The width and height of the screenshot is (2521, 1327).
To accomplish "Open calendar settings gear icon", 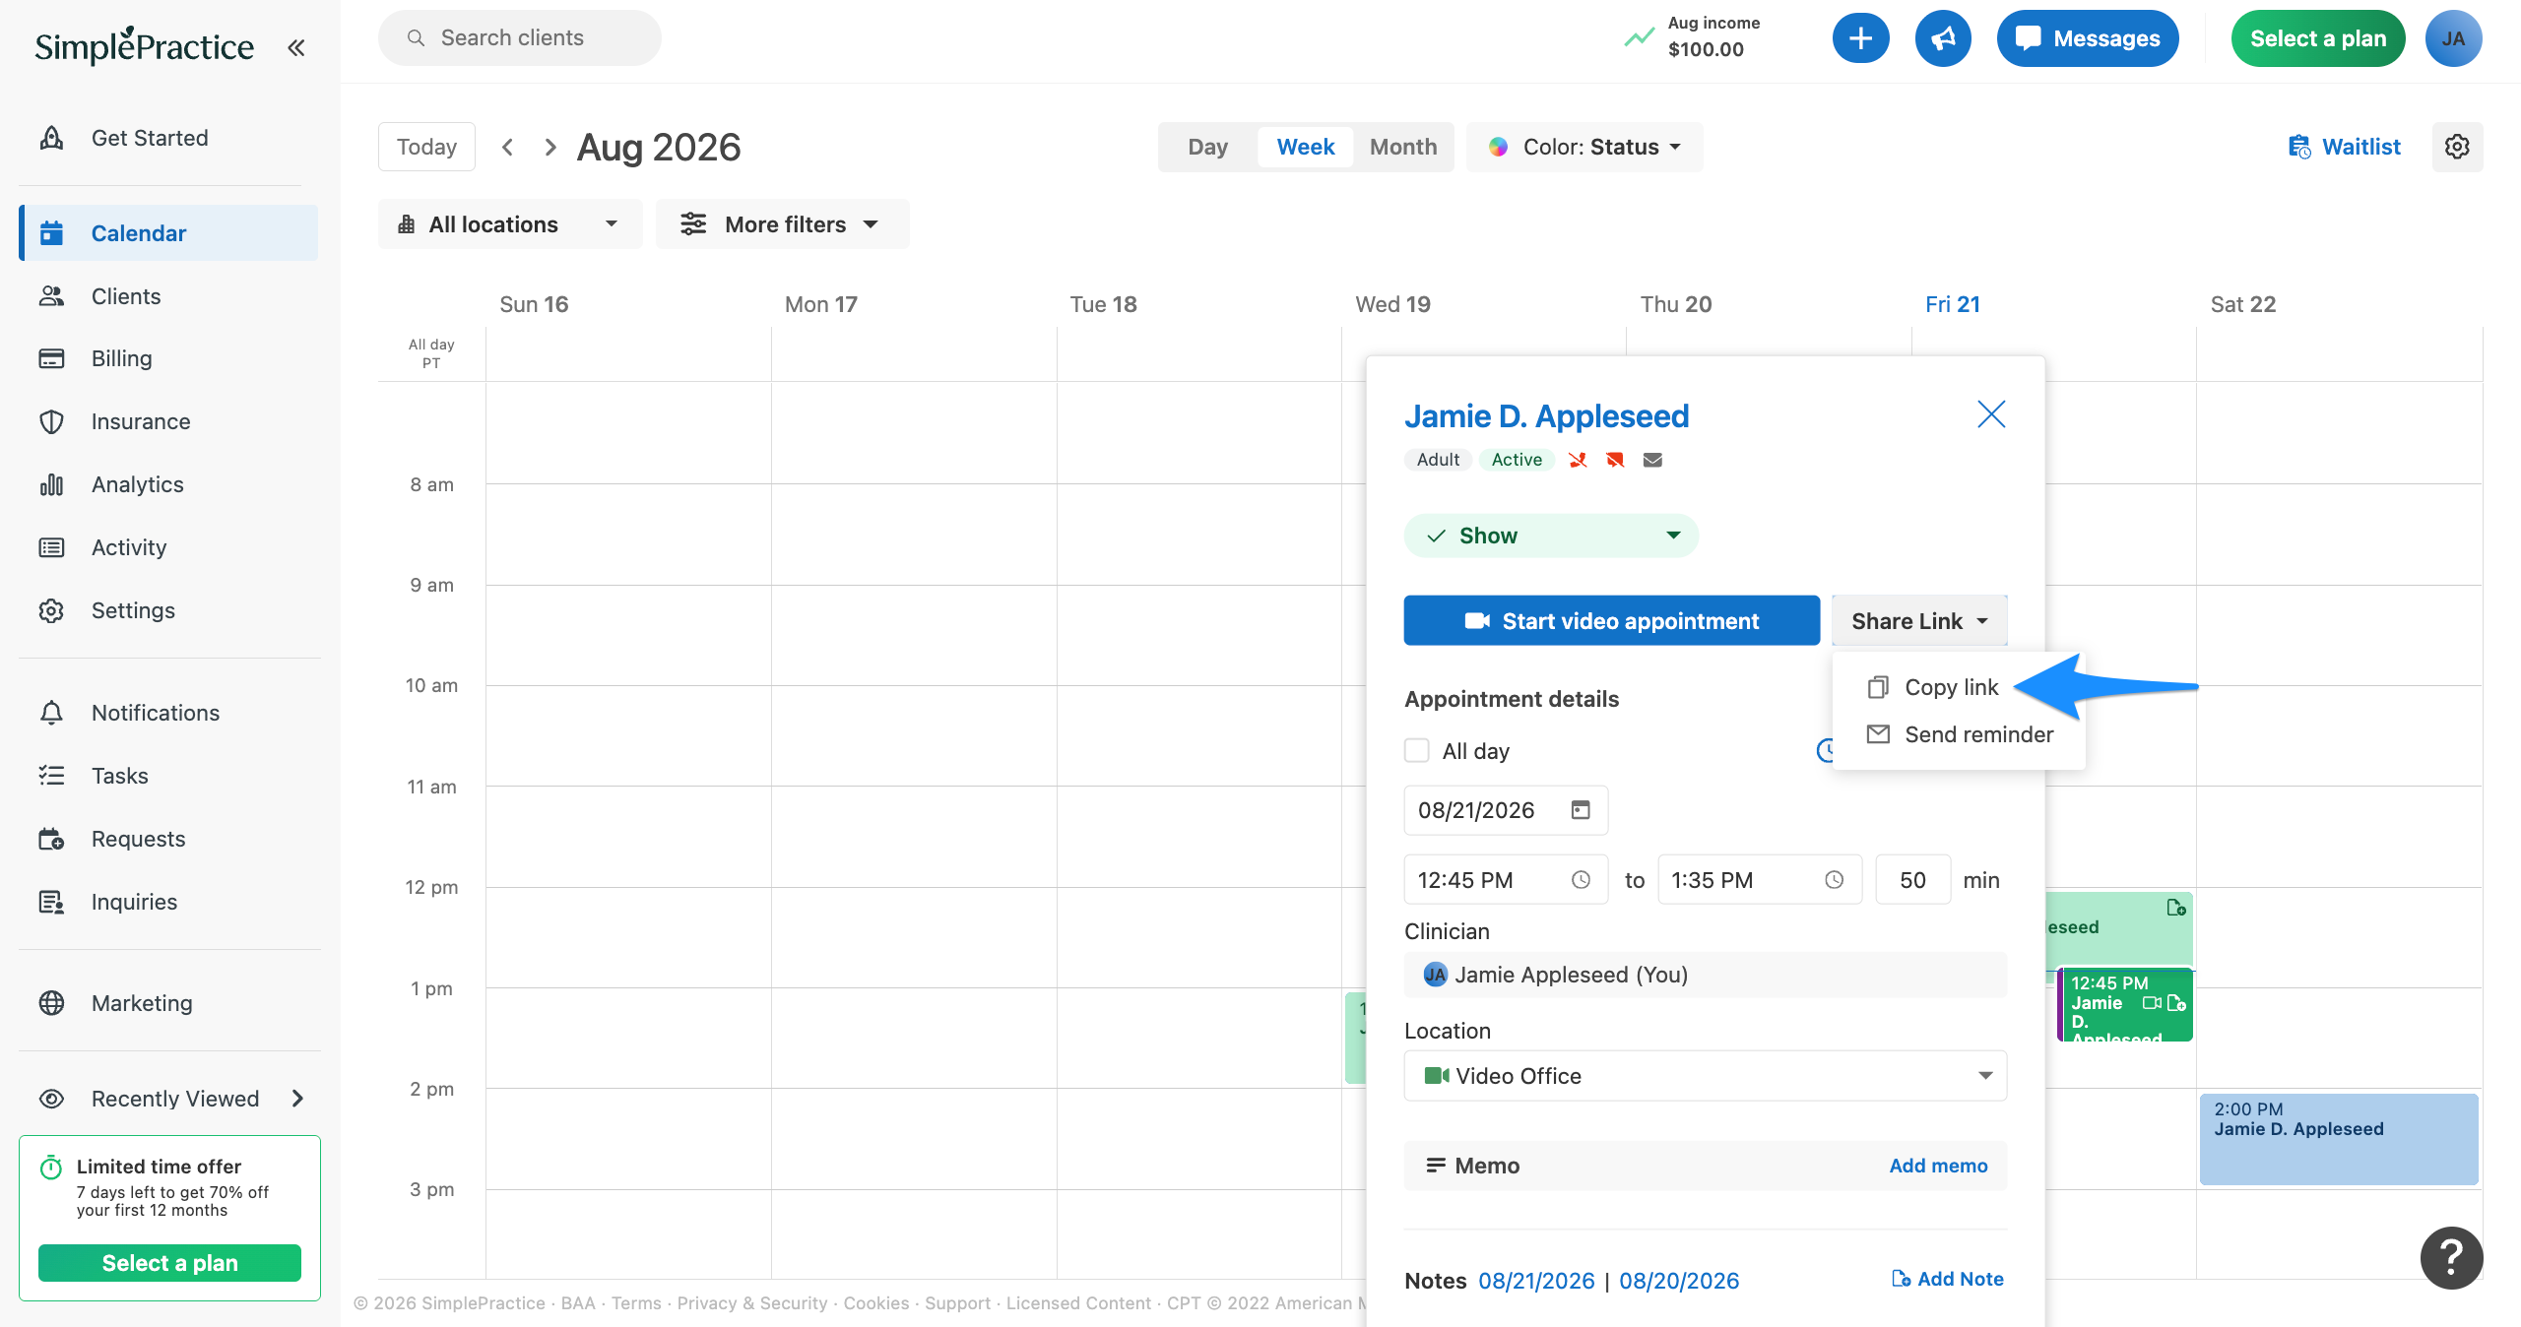I will pos(2457,147).
